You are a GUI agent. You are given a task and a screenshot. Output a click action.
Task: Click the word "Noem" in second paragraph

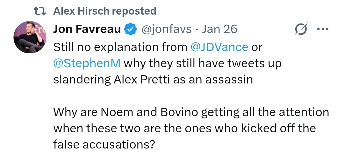point(117,112)
